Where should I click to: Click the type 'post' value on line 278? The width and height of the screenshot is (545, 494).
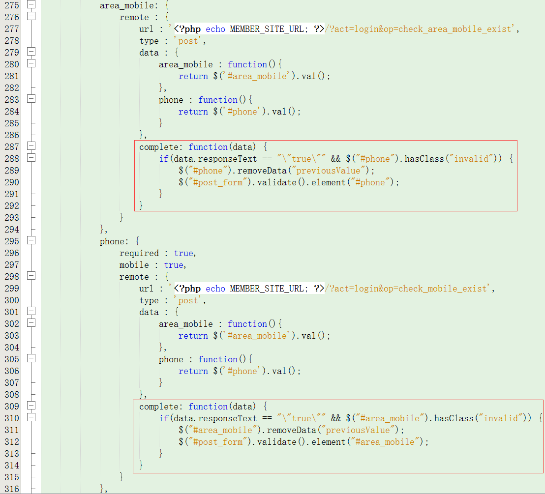click(x=189, y=41)
